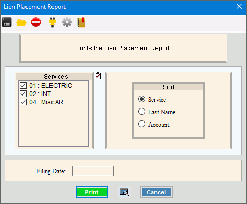Open the gear settings icon
The width and height of the screenshot is (247, 204).
pyautogui.click(x=67, y=22)
